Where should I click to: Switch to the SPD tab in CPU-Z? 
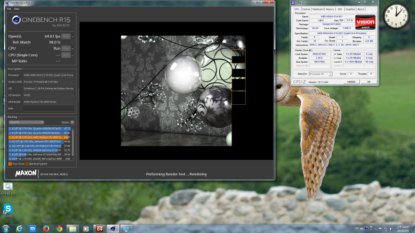click(340, 9)
